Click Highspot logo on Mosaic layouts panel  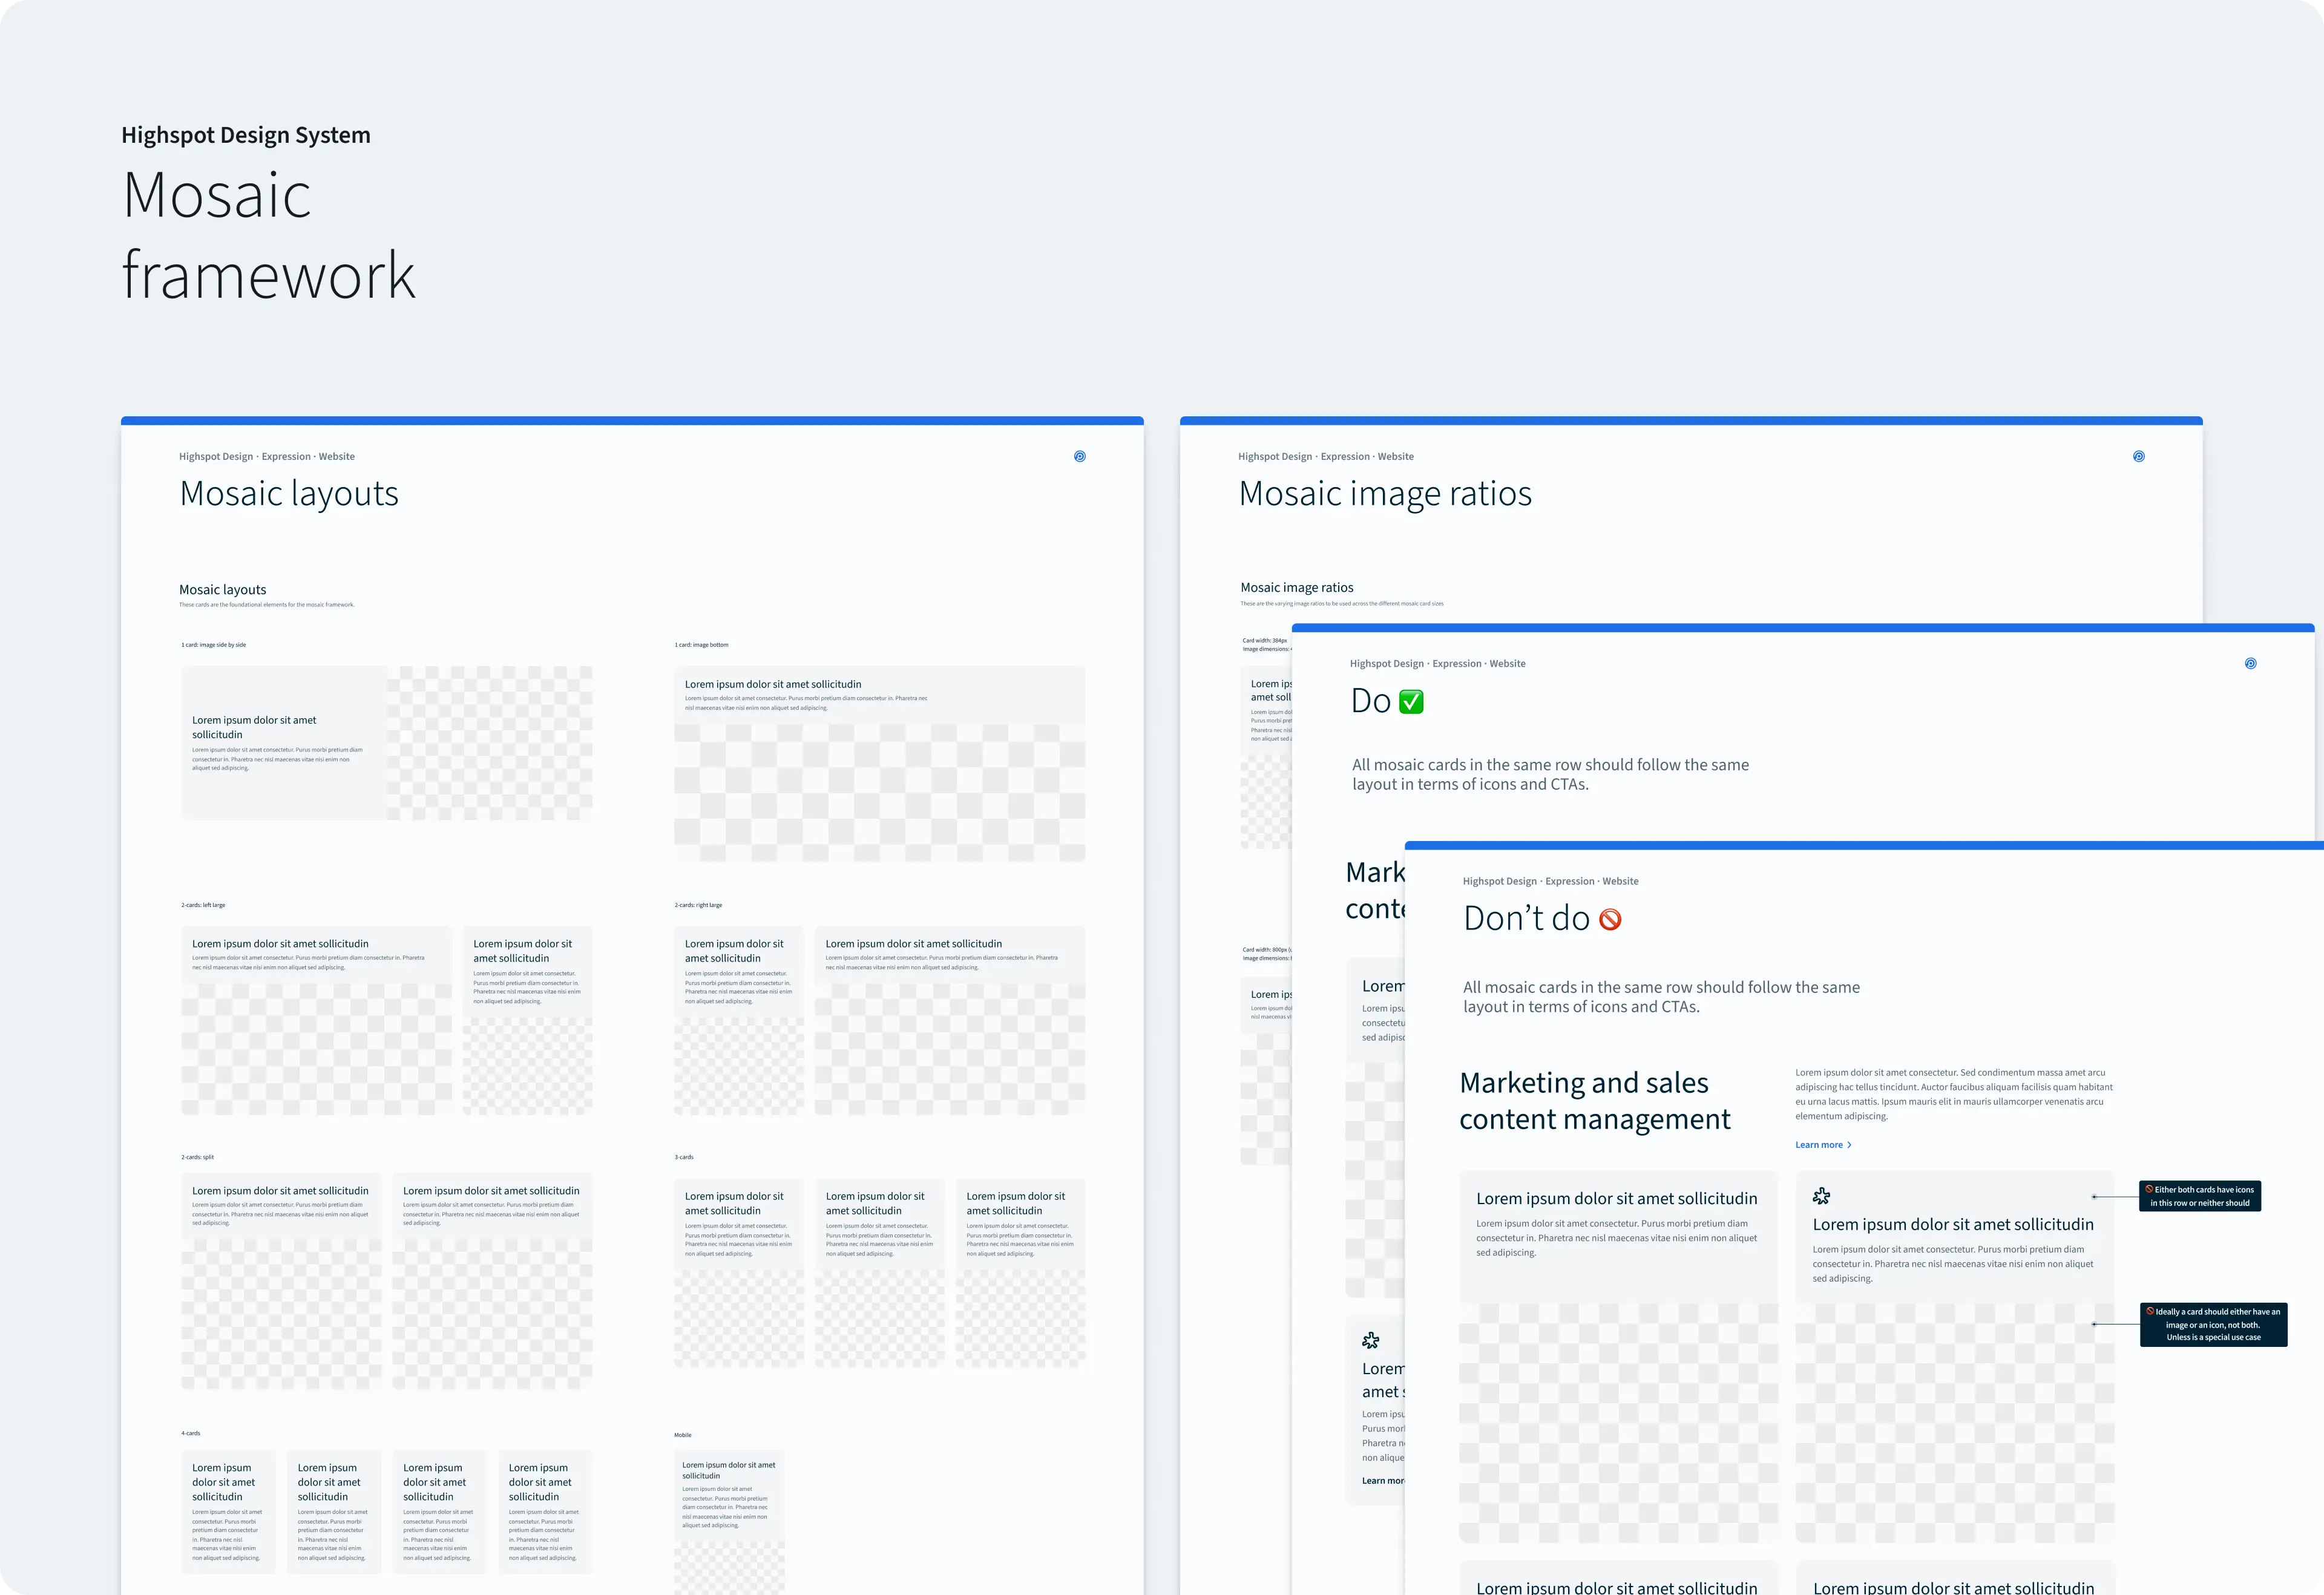coord(1079,456)
